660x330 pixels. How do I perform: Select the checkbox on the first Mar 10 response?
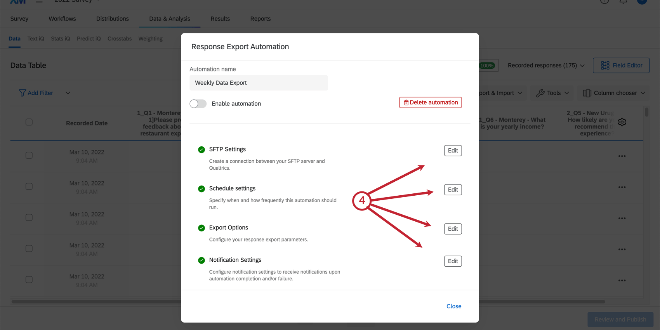[29, 155]
